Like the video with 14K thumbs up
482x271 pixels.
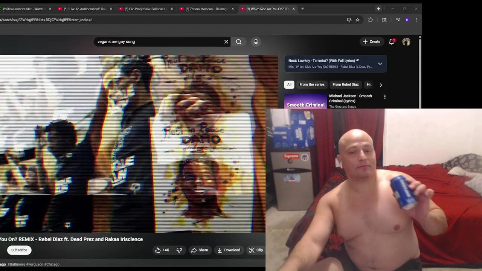coord(162,250)
